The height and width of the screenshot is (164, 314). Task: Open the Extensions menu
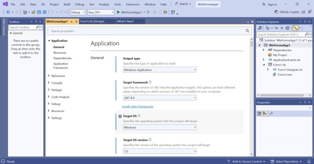(132, 4)
